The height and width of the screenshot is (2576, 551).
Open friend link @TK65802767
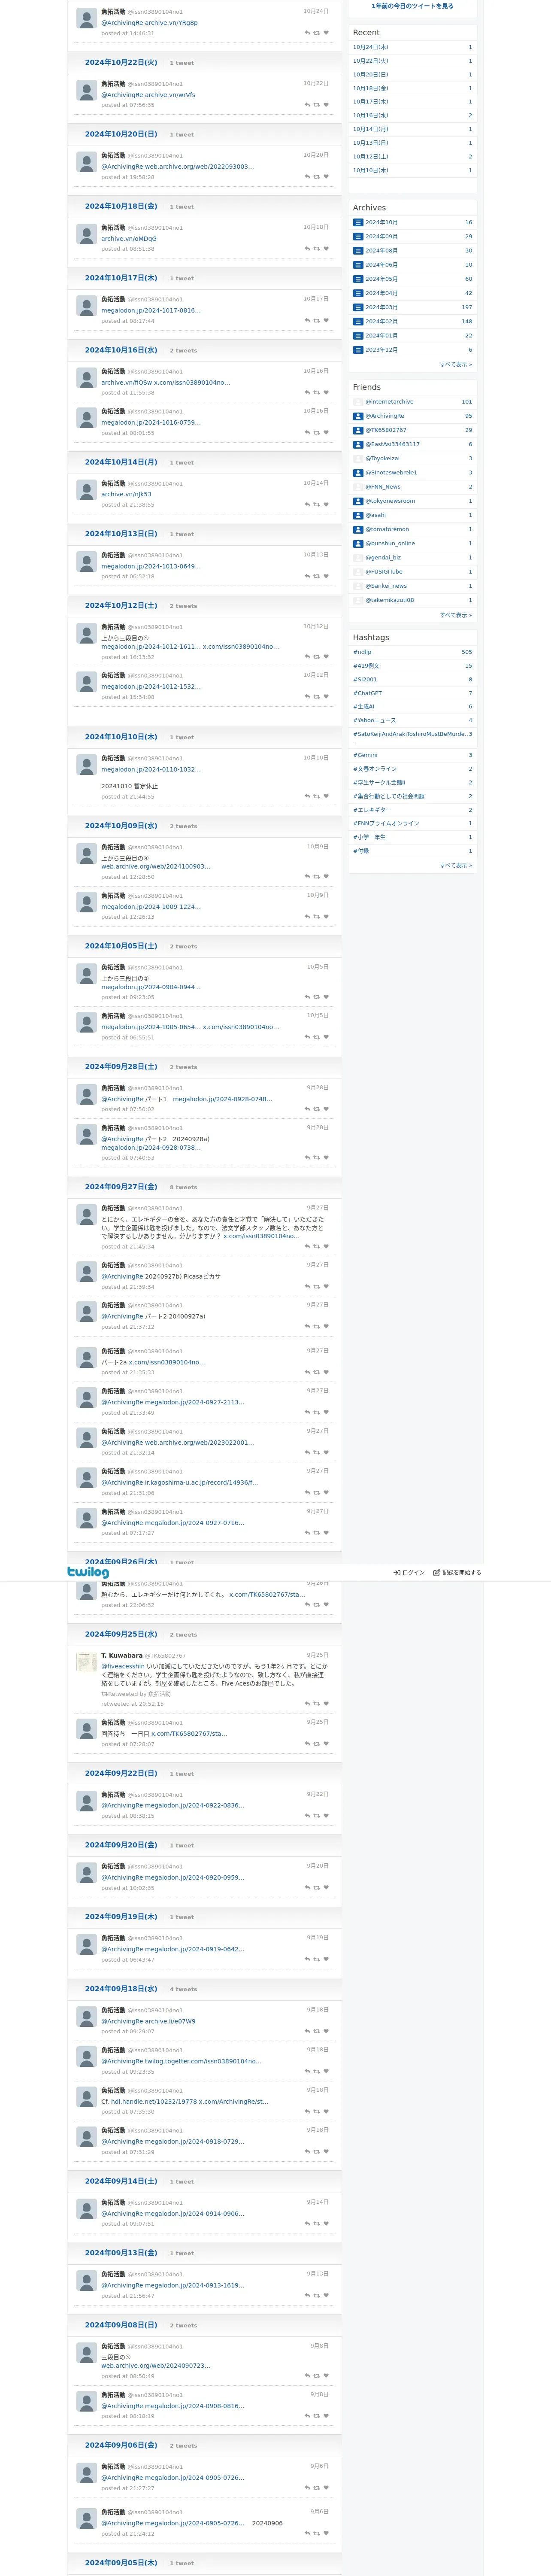[386, 430]
